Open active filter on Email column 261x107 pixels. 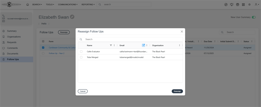[x=143, y=45]
